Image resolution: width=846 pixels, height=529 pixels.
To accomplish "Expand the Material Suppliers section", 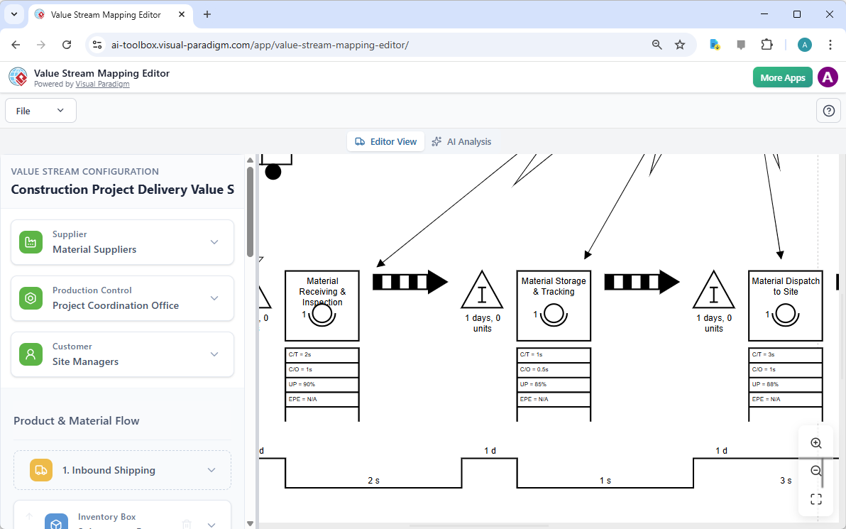I will click(214, 241).
